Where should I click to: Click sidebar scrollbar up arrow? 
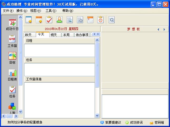pos(21,17)
